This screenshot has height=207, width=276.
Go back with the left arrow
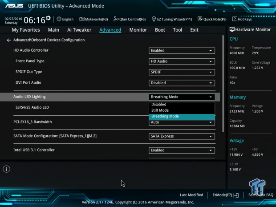9,40
